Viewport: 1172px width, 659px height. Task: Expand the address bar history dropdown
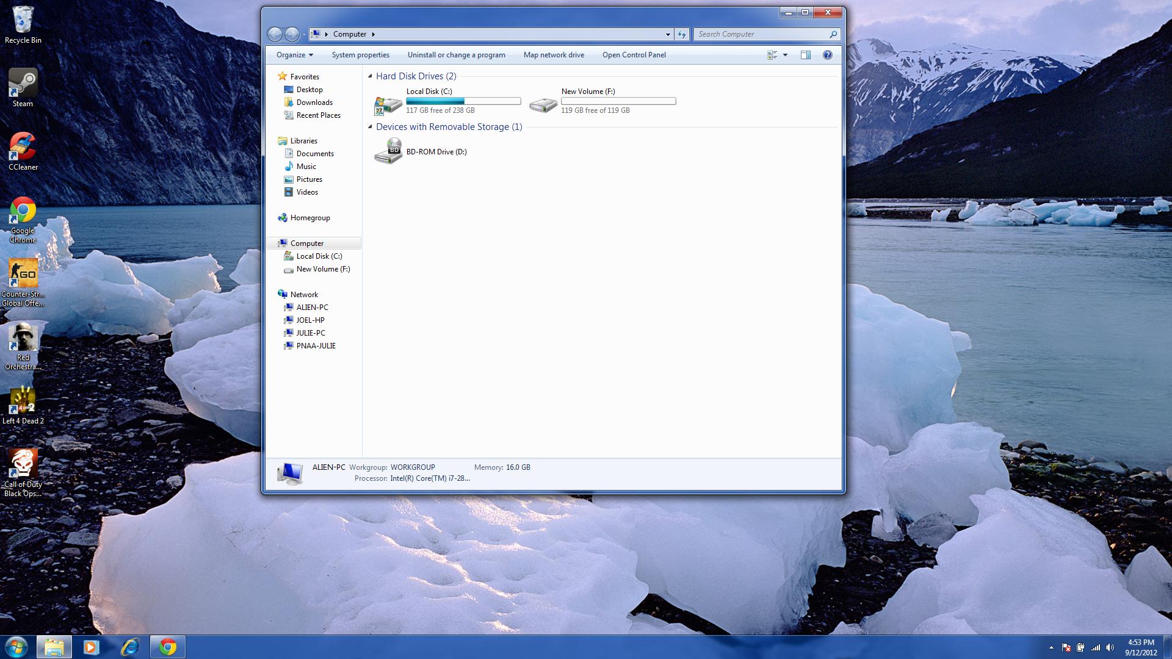[x=668, y=34]
